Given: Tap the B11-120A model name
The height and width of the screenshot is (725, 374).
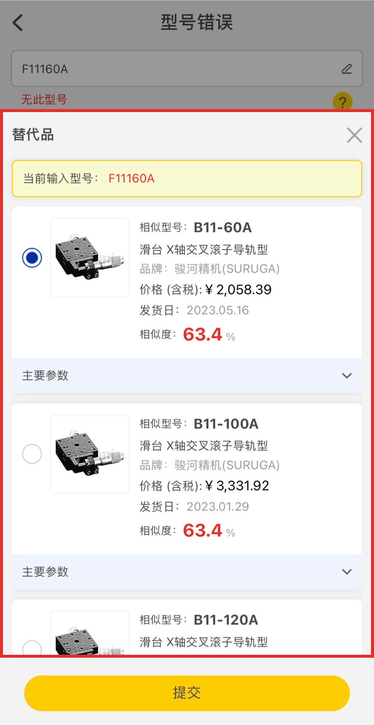Looking at the screenshot, I should pos(226,620).
